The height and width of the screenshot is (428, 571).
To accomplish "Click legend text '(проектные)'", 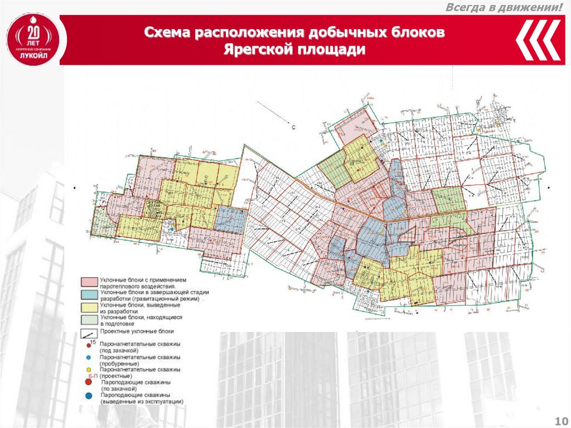I will 116,376.
